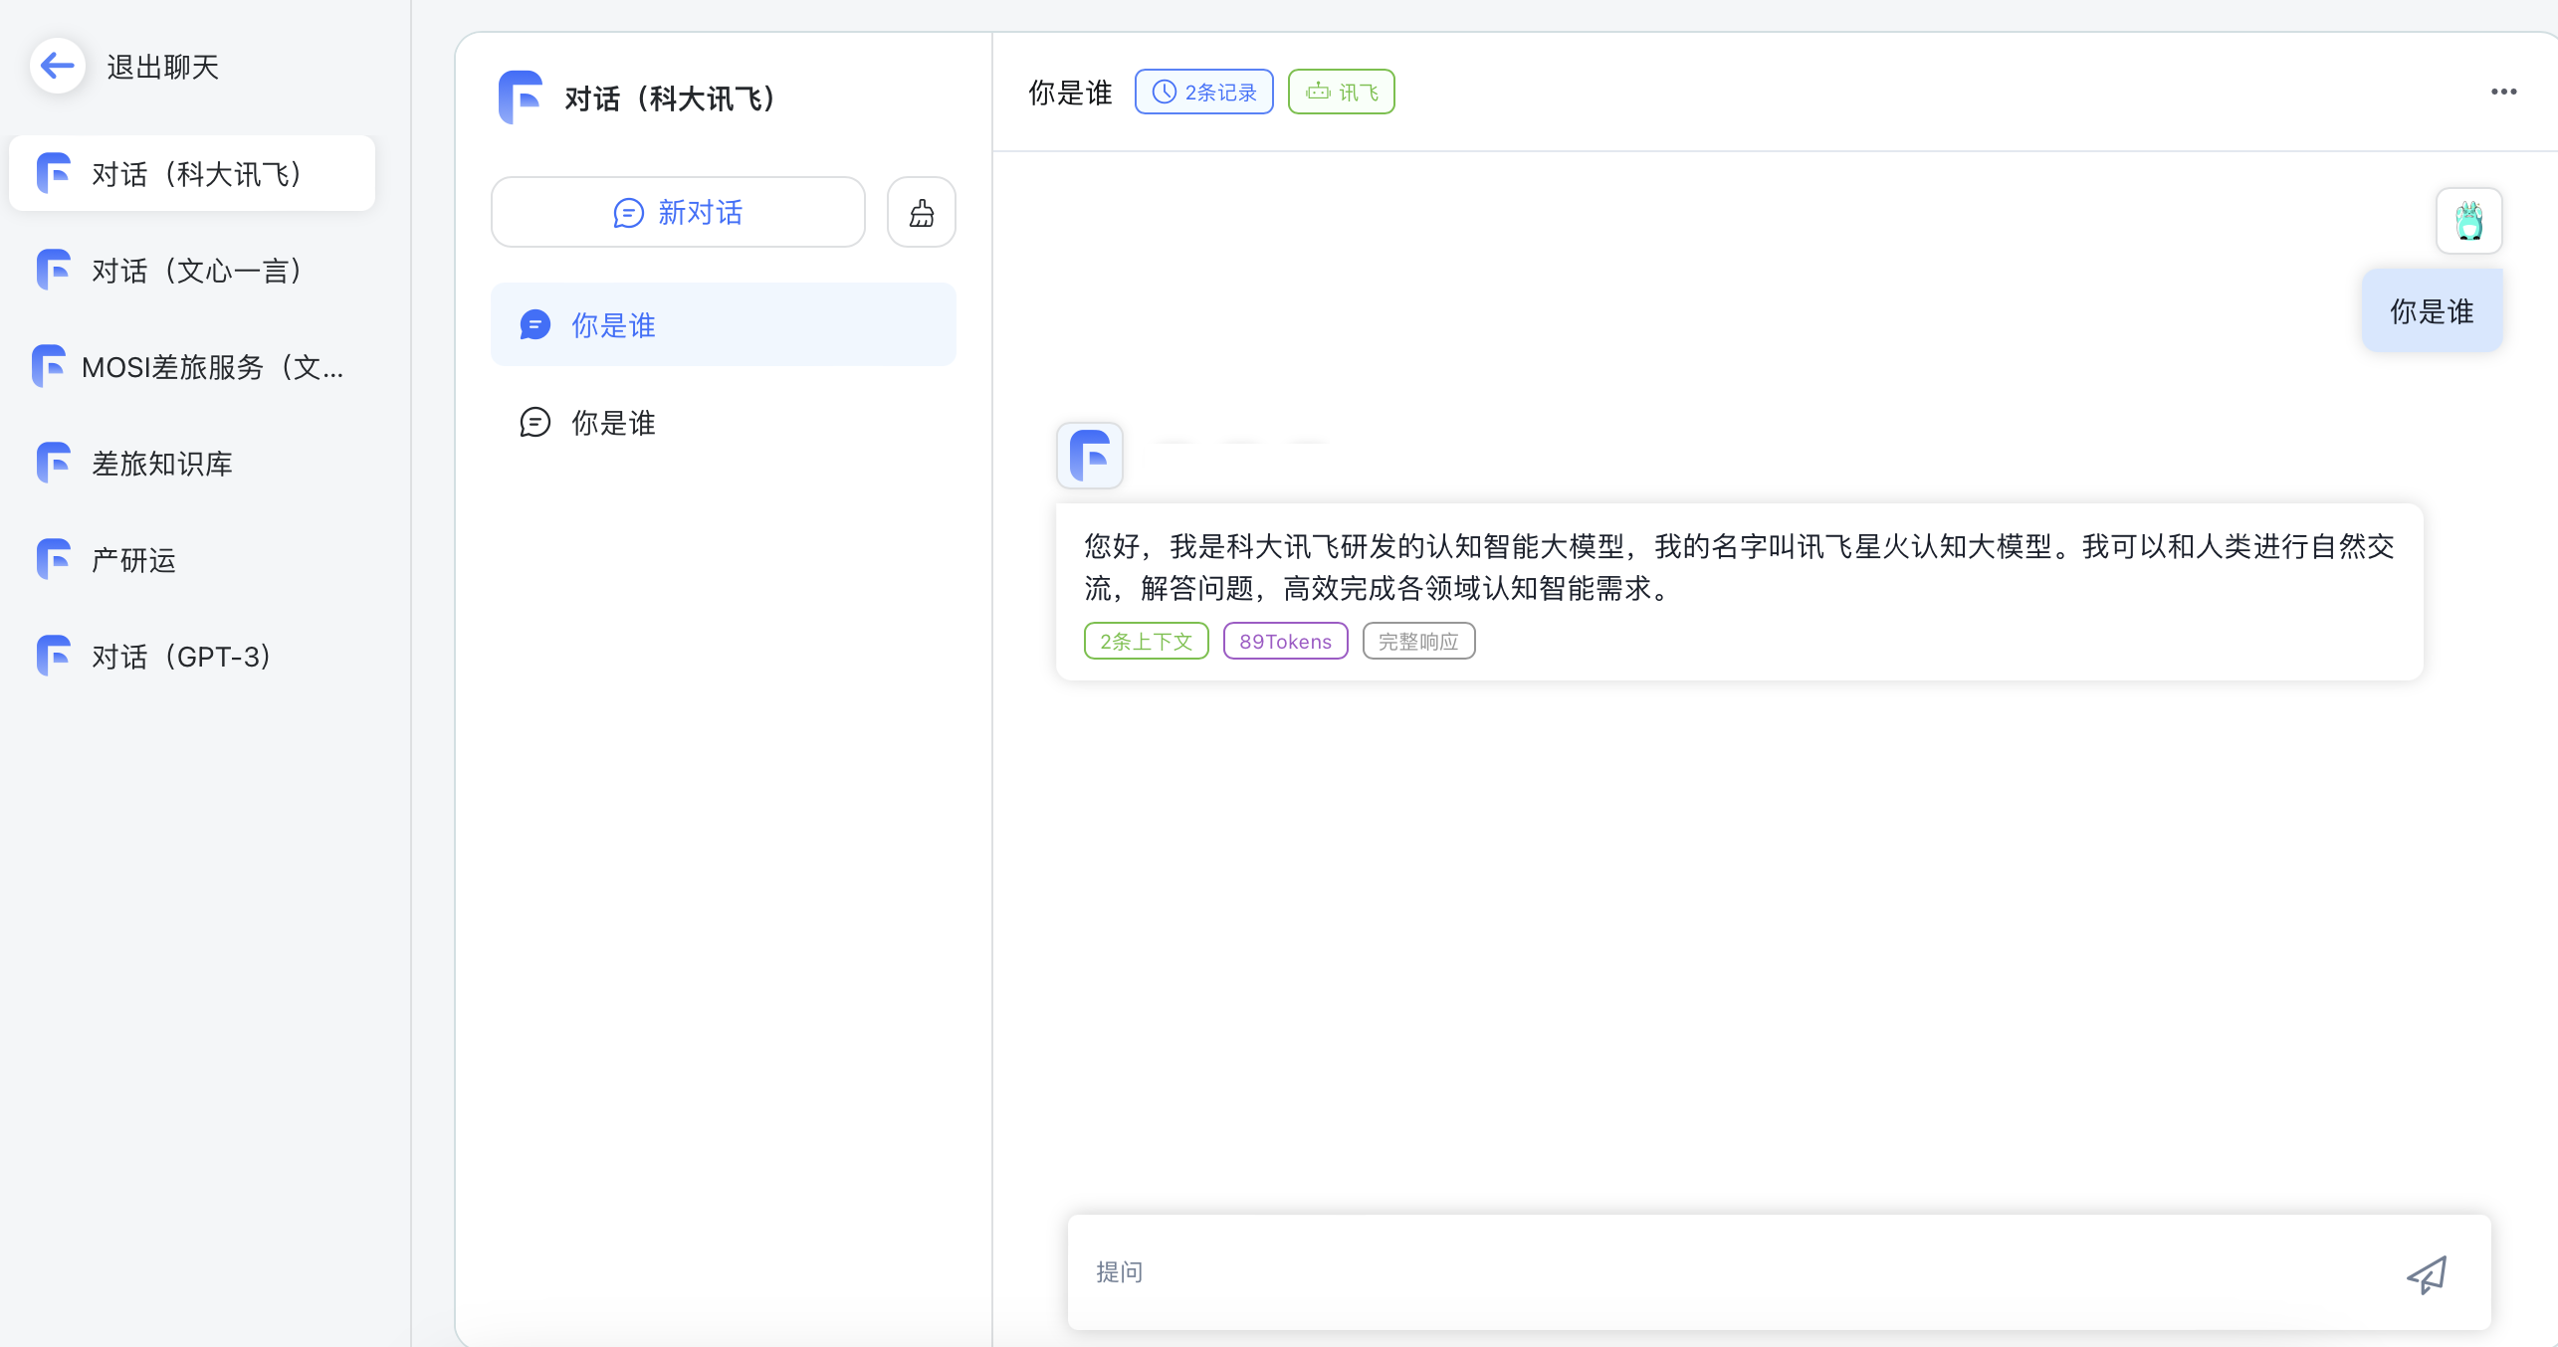Open the three-dot more options menu

[2504, 92]
